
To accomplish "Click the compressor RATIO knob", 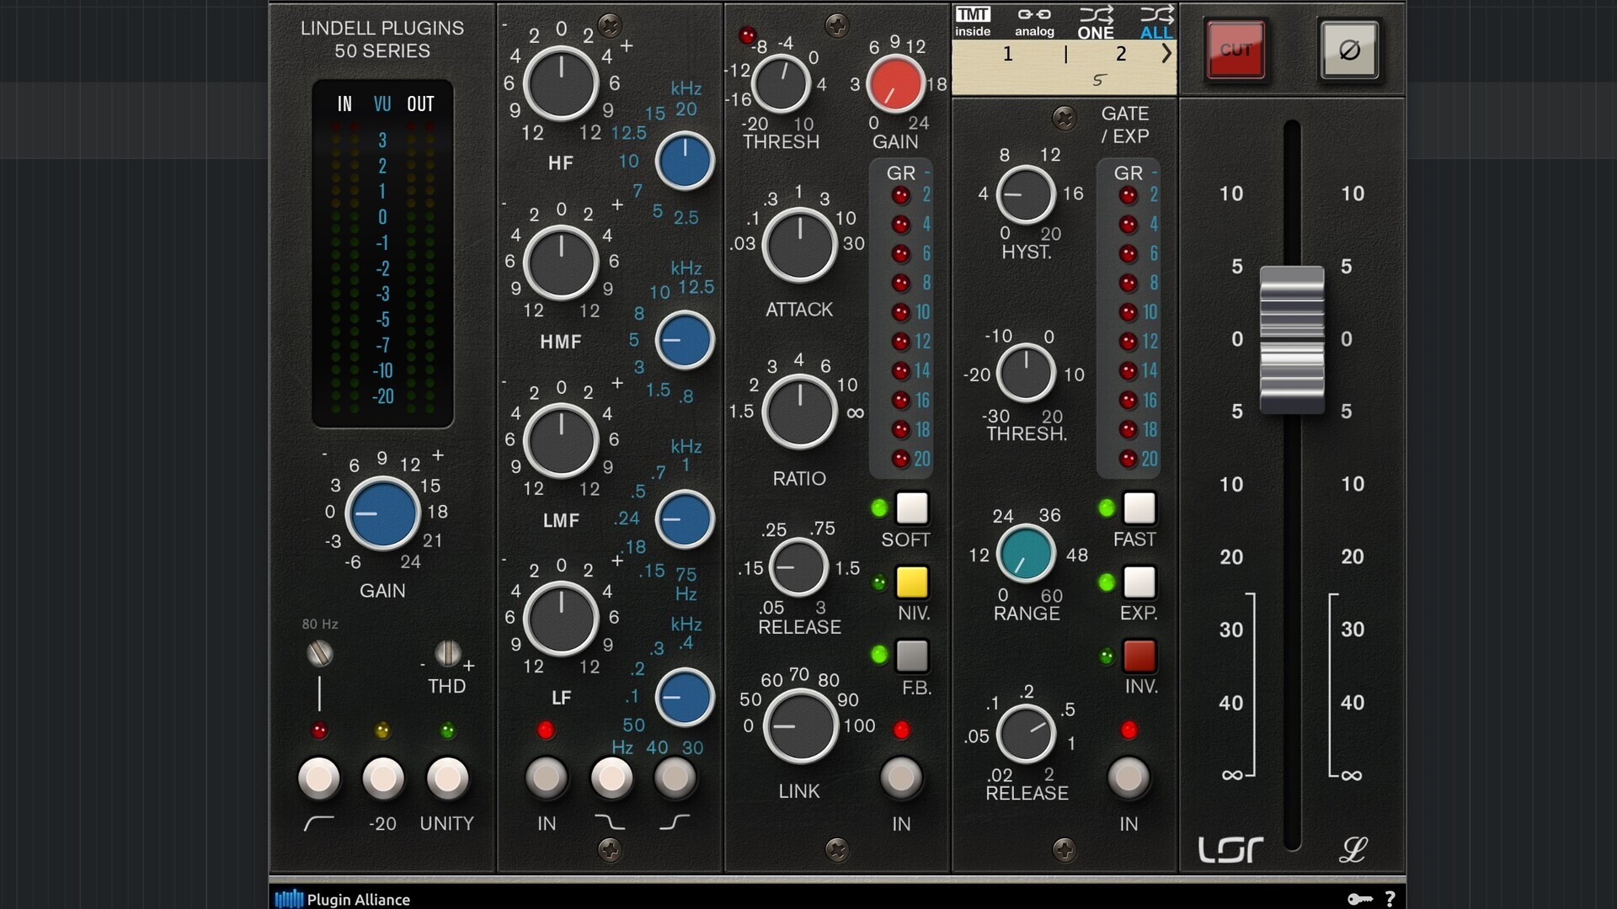I will pyautogui.click(x=799, y=412).
